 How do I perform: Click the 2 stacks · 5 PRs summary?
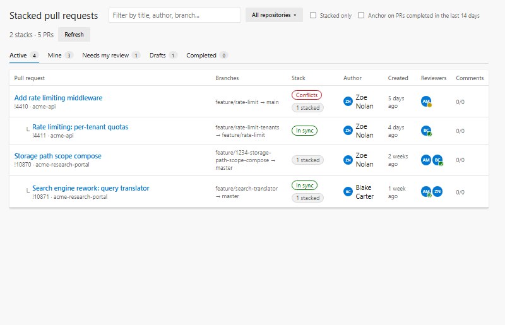(x=32, y=35)
